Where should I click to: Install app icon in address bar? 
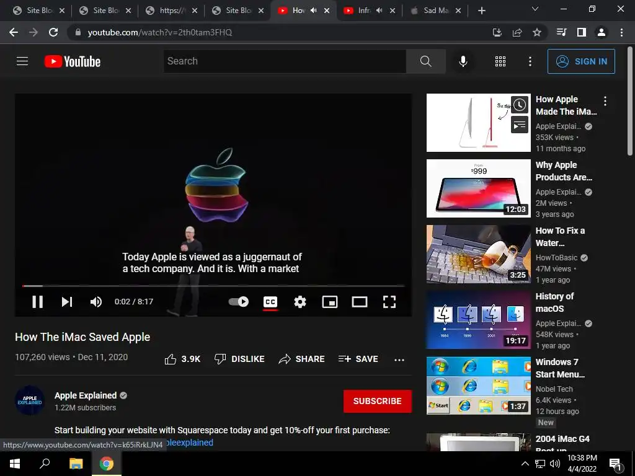coord(497,32)
